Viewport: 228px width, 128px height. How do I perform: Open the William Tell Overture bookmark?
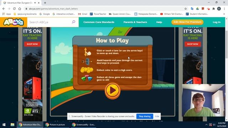172,14
